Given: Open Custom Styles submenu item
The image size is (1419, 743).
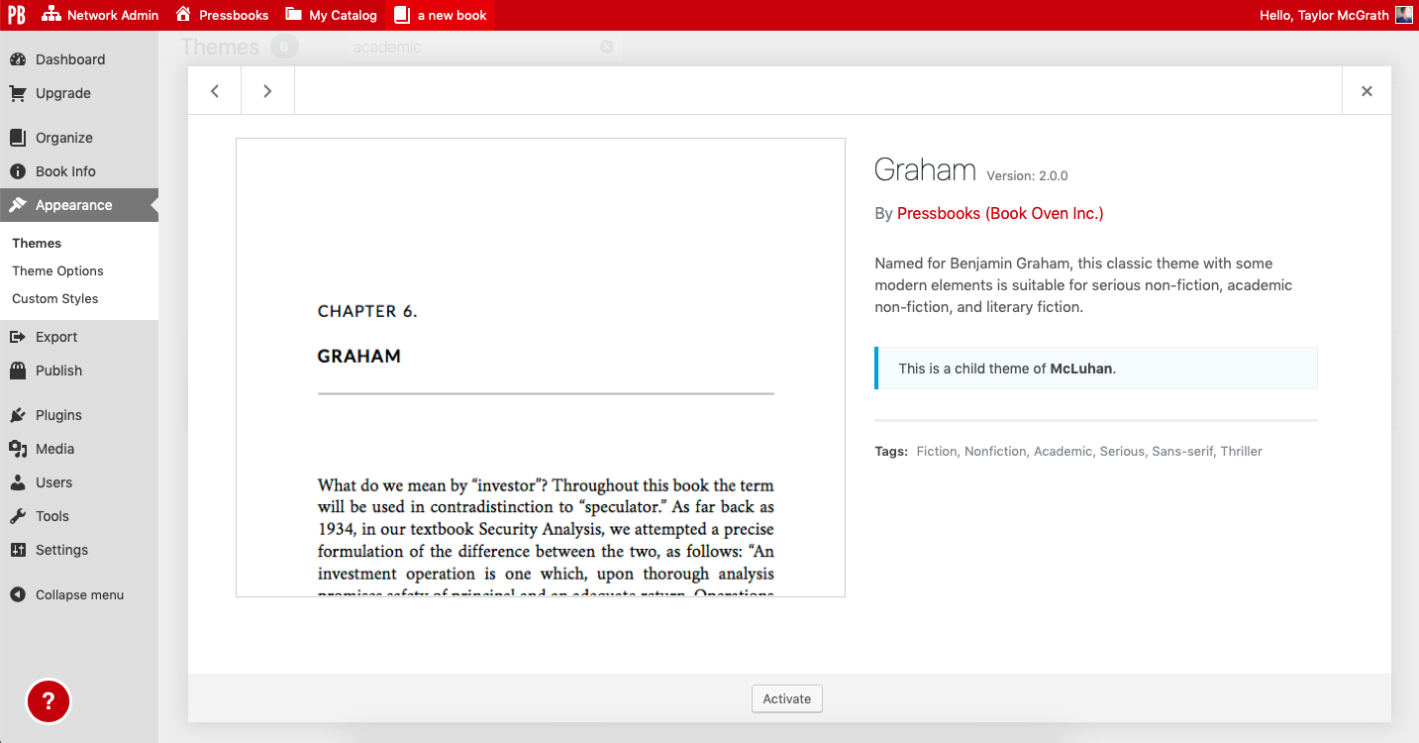Looking at the screenshot, I should pos(54,298).
